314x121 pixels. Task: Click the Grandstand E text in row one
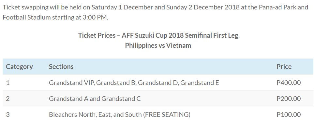tap(200, 83)
